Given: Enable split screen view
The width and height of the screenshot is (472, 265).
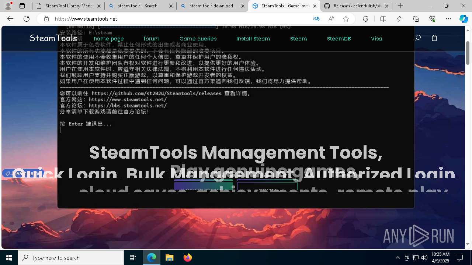Looking at the screenshot, I should [383, 19].
